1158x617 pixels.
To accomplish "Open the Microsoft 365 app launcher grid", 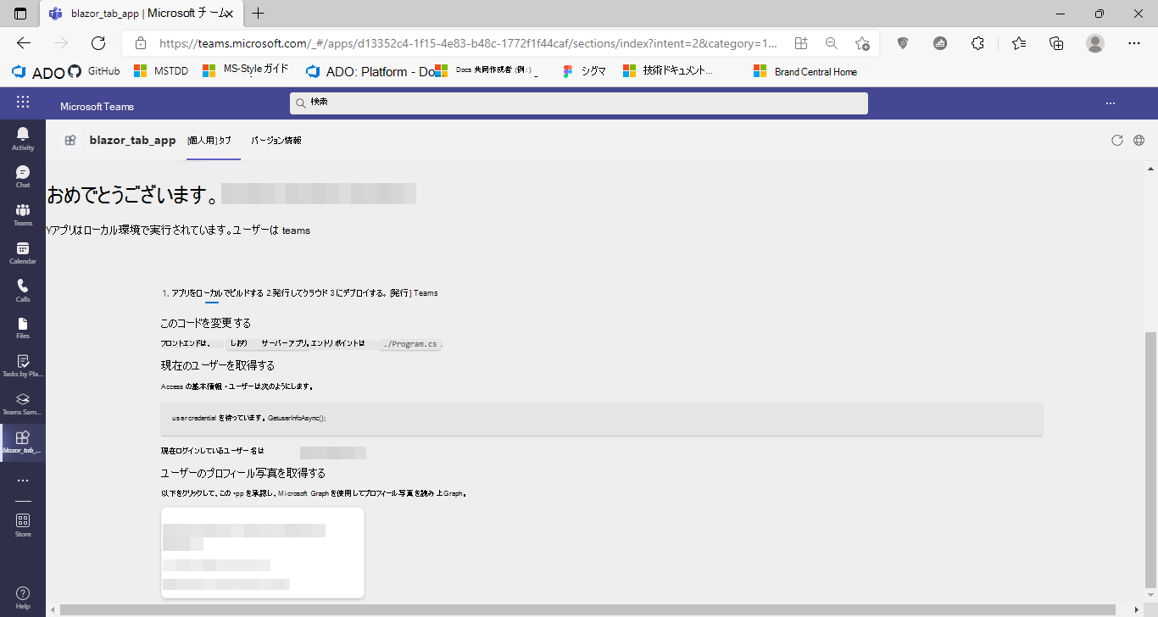I will [x=23, y=103].
